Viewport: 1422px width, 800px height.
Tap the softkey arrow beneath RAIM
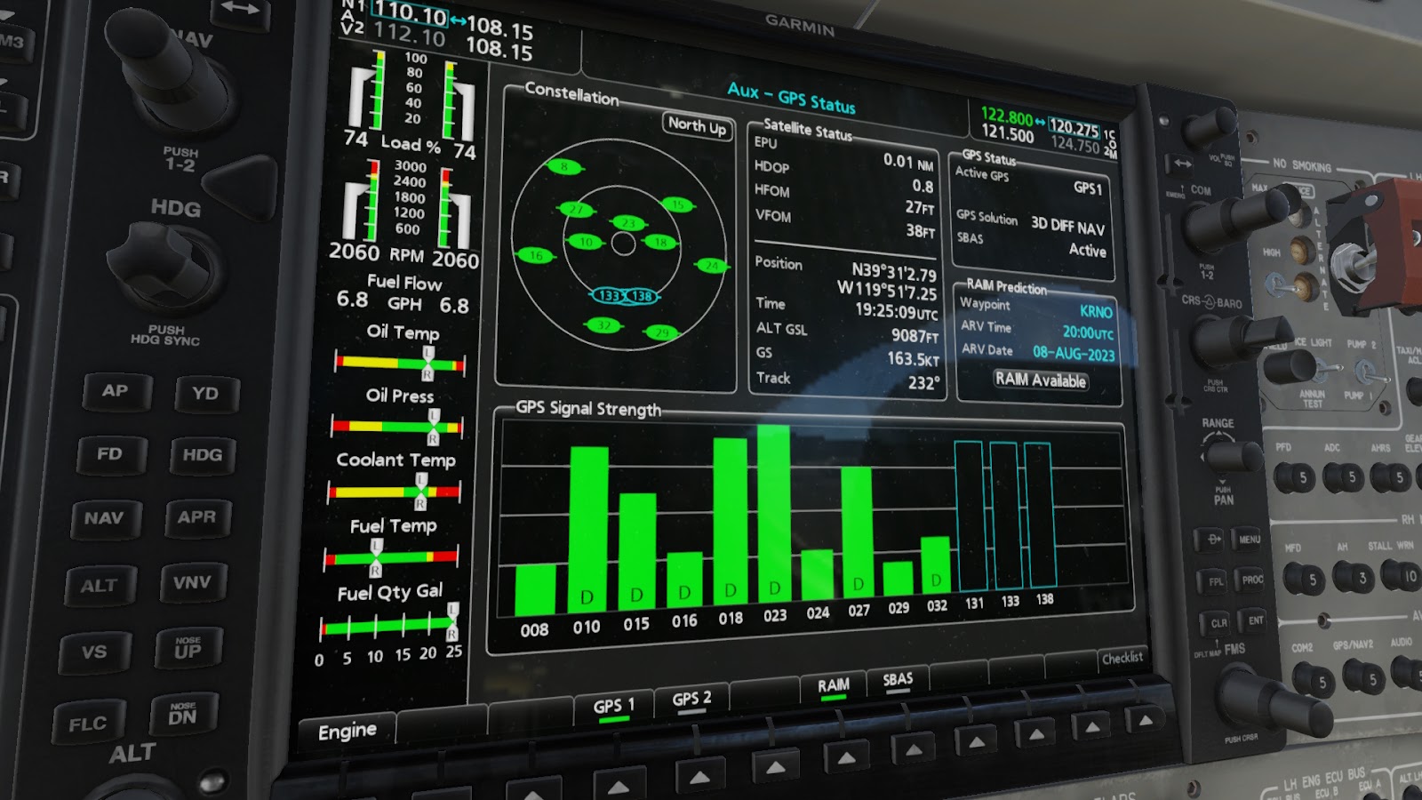(846, 758)
